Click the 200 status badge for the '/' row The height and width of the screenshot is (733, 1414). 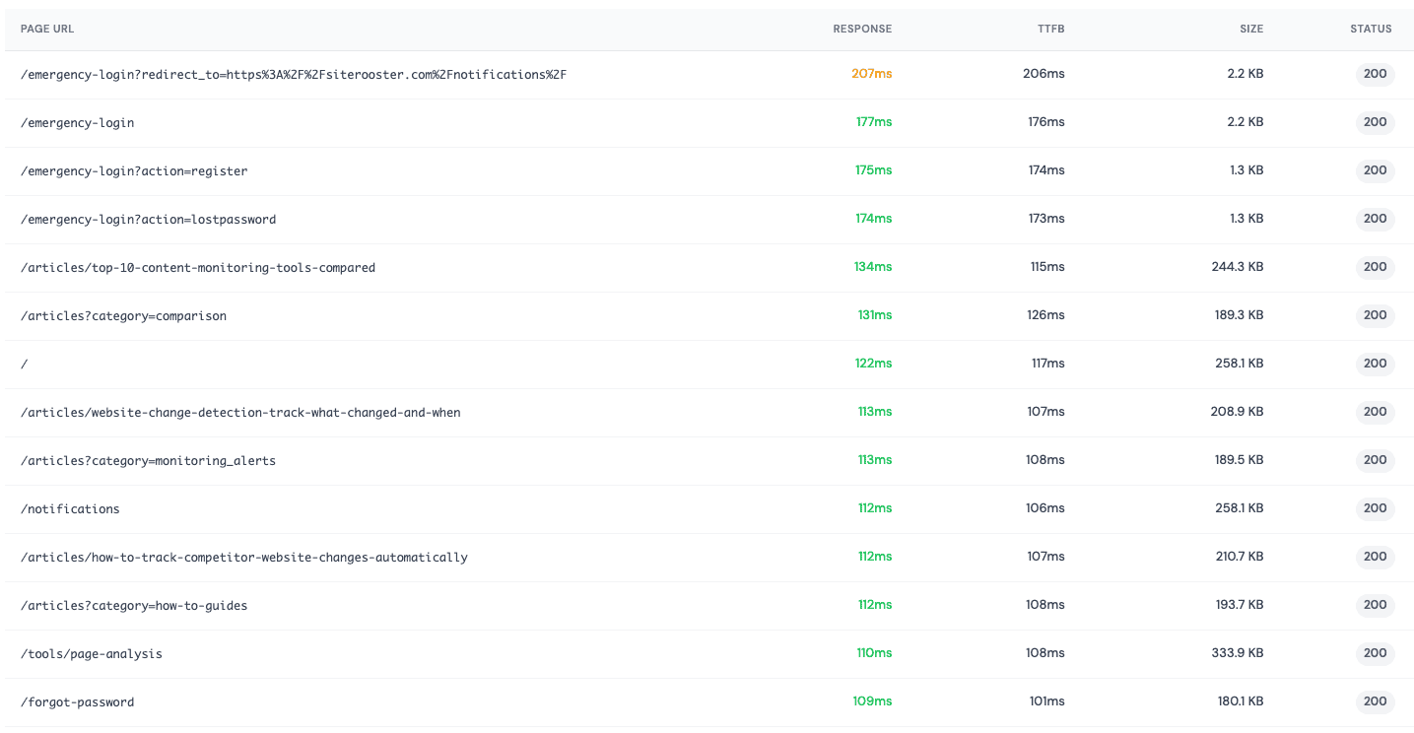coord(1376,364)
